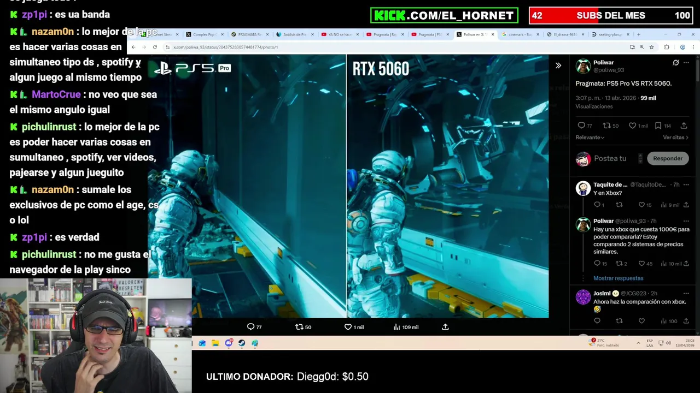
Task: Open the Grok icon on the Poliwar post
Action: tap(676, 63)
